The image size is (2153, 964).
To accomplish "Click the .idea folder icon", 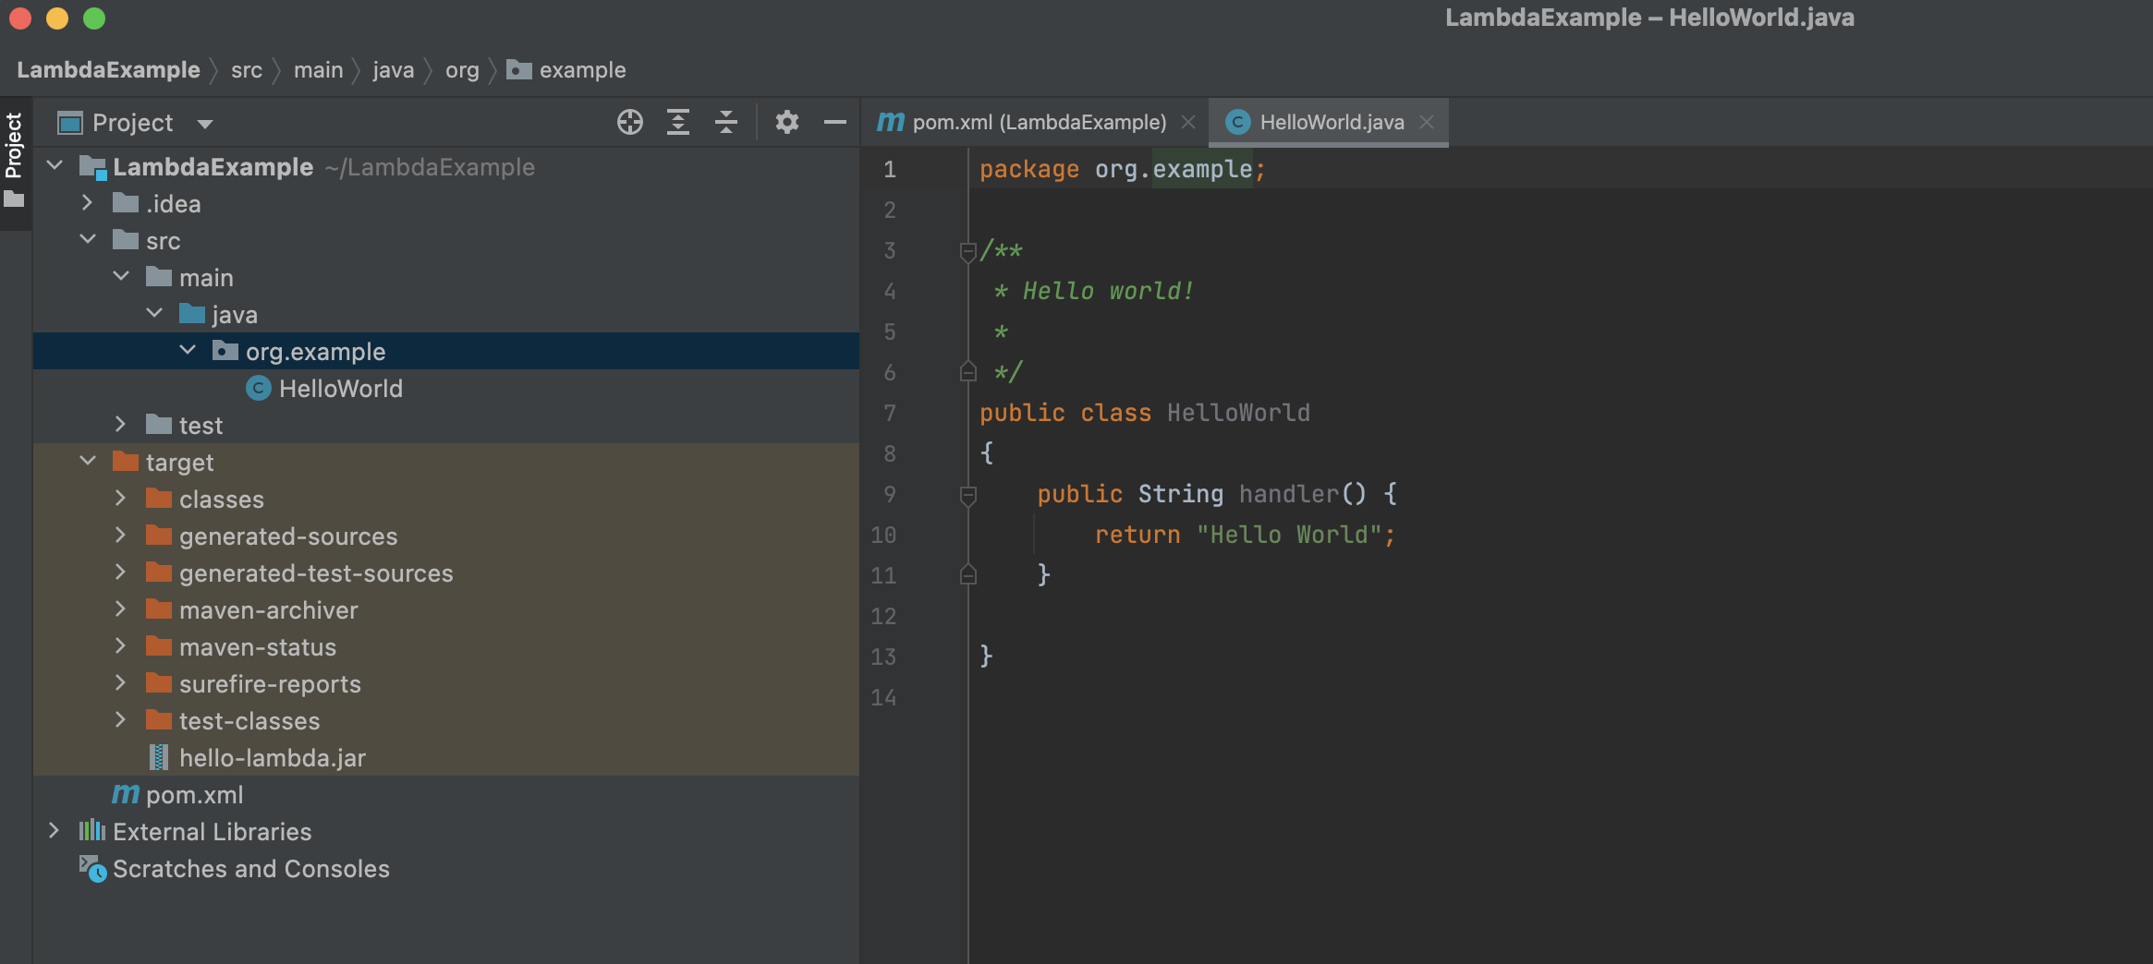I will point(126,202).
